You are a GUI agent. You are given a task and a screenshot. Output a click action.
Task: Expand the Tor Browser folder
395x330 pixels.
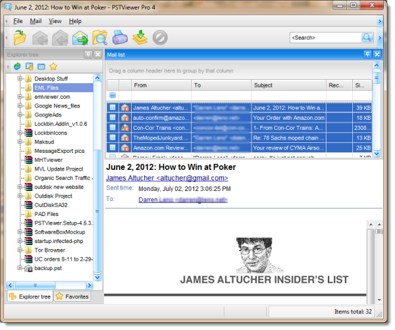20,250
